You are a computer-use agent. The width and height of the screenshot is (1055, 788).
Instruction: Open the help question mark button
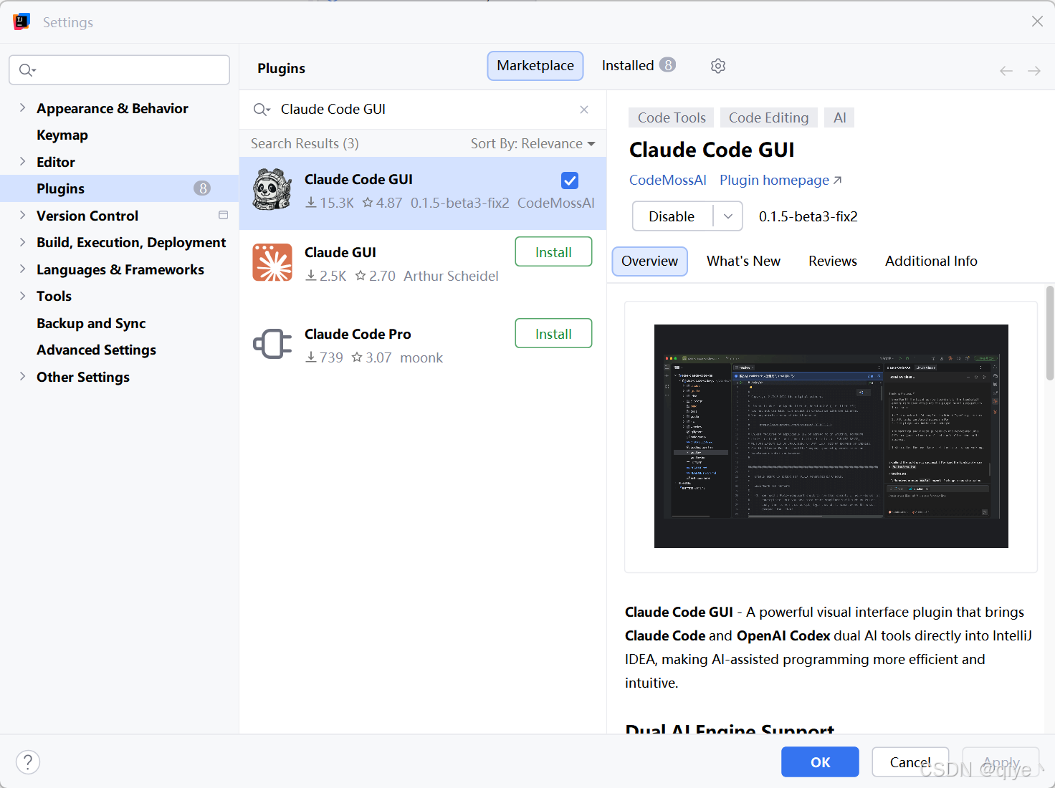[28, 761]
